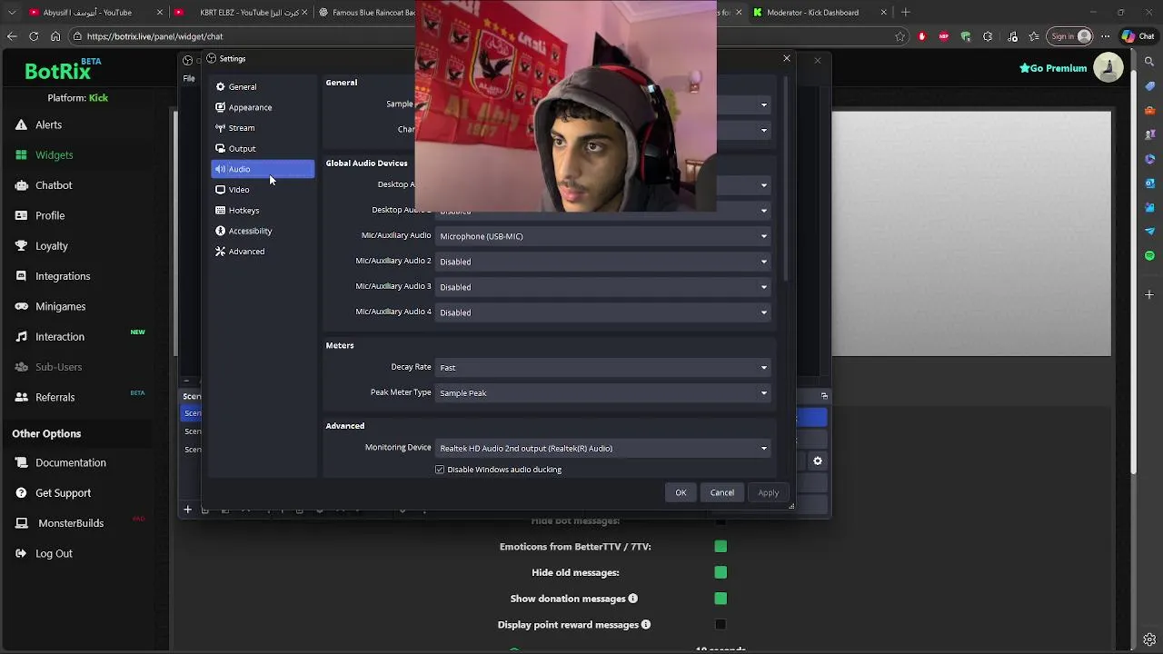Image resolution: width=1163 pixels, height=654 pixels.
Task: Open MonsterBuilds in BotRix sidebar
Action: click(71, 523)
